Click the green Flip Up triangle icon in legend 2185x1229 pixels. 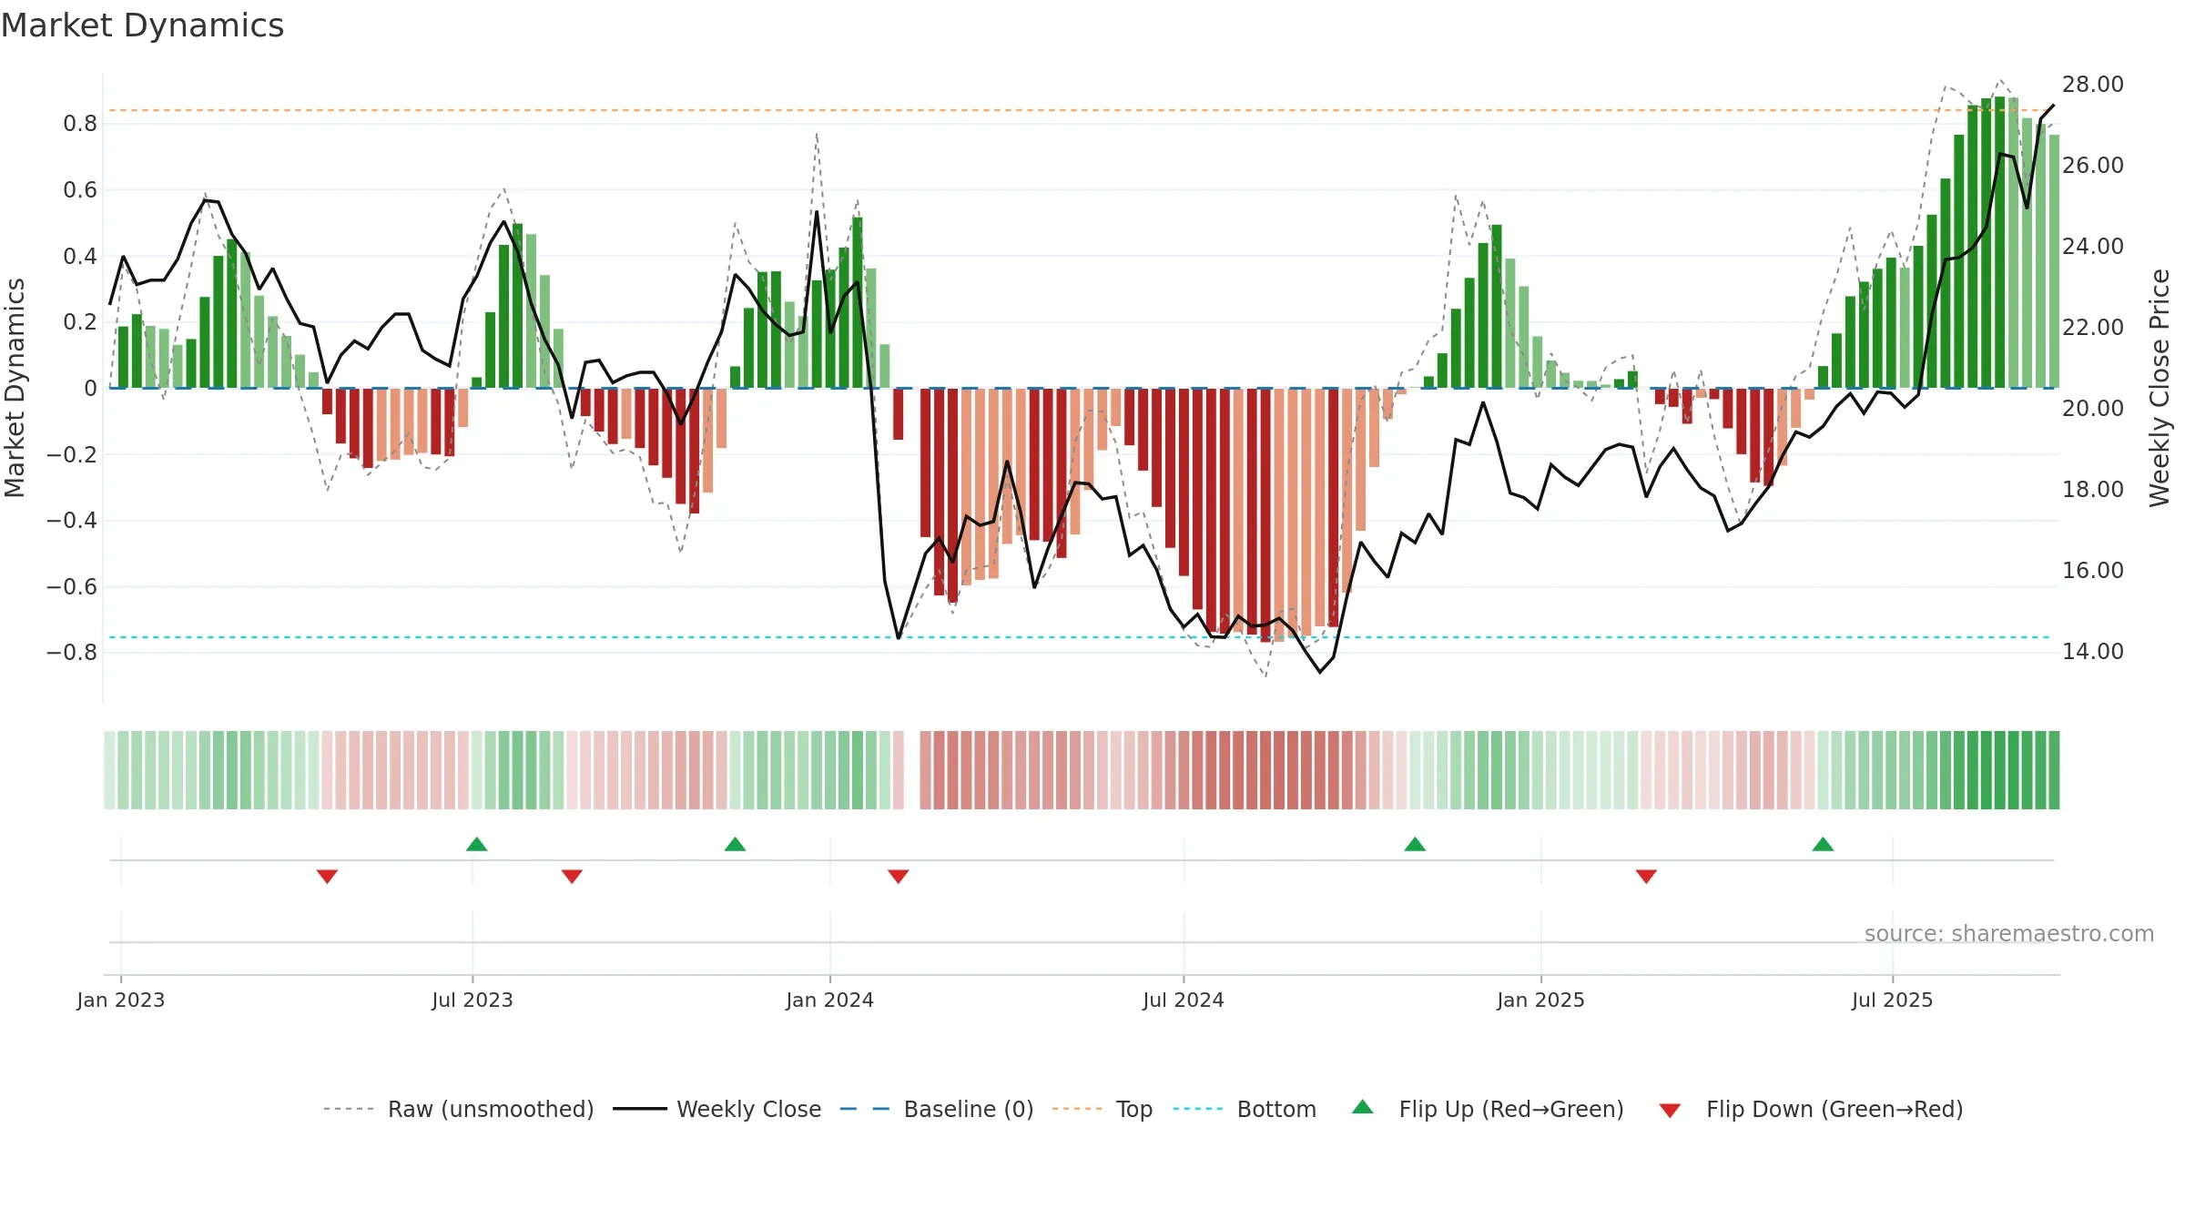coord(1363,1107)
